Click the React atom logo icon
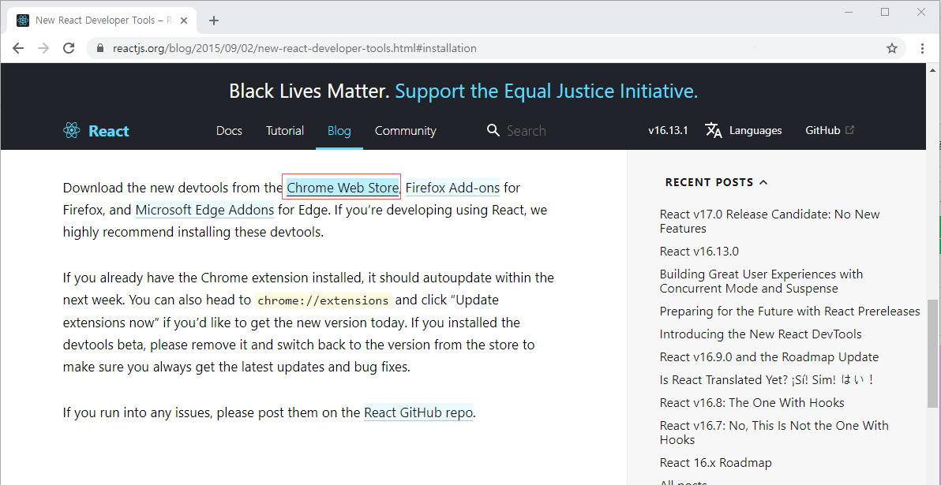This screenshot has width=941, height=485. click(x=71, y=130)
